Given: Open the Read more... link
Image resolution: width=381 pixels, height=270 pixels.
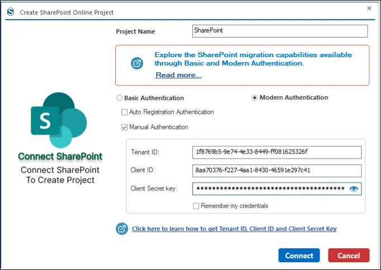Looking at the screenshot, I should 178,75.
